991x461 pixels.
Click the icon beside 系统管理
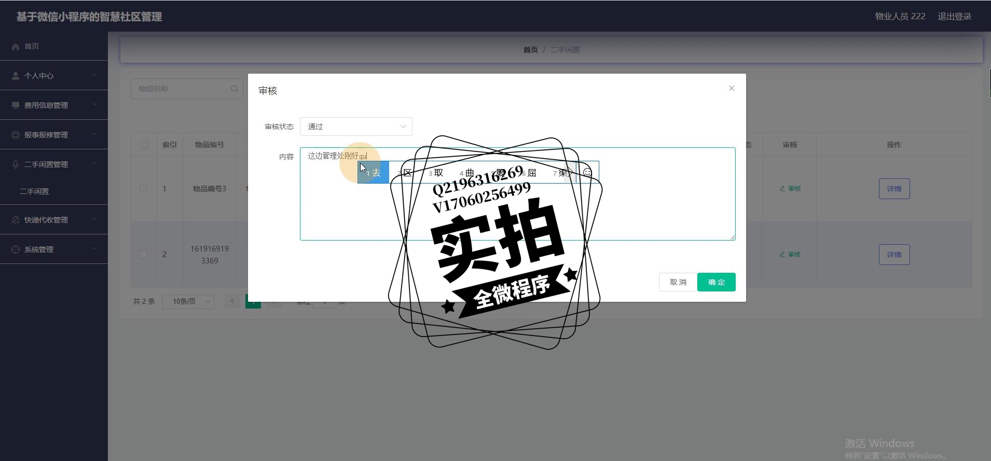pyautogui.click(x=16, y=249)
